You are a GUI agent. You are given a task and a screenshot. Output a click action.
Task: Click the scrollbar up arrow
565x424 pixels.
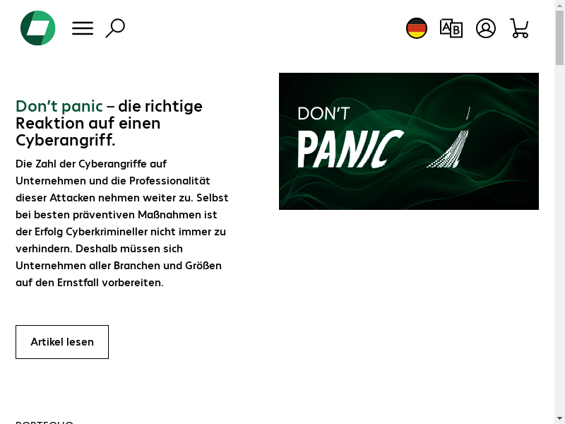click(x=559, y=4)
